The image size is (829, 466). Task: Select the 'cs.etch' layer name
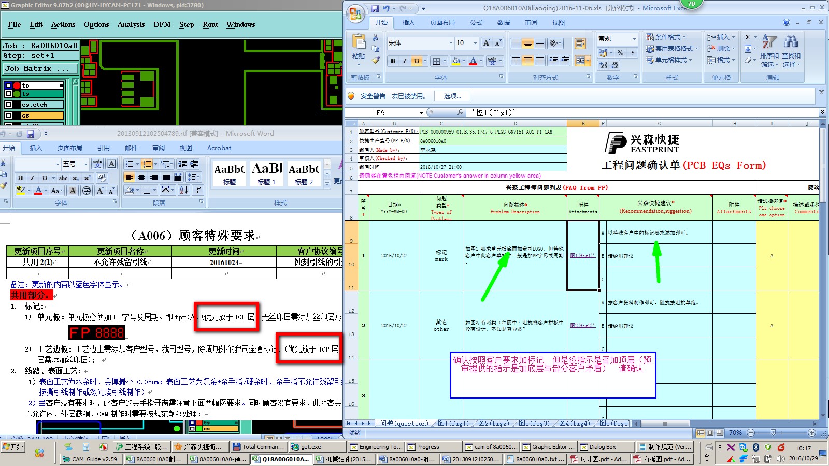pos(42,105)
